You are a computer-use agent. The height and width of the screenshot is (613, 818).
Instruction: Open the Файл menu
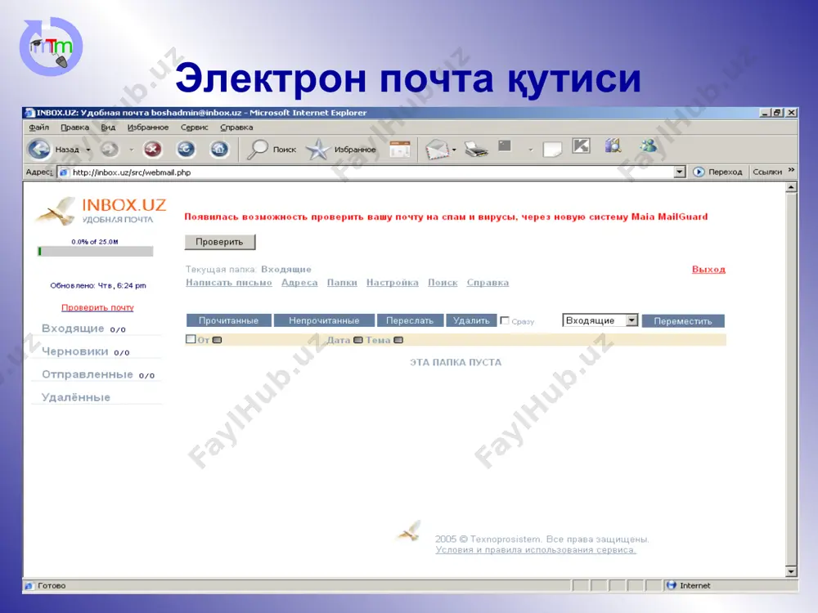coord(38,128)
